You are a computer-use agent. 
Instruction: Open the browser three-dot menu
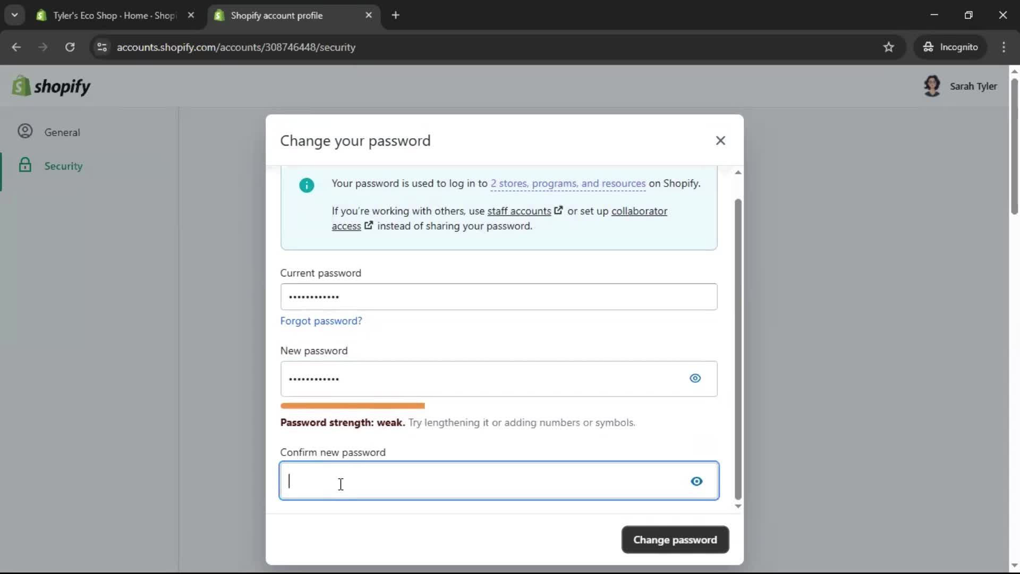coord(1004,47)
